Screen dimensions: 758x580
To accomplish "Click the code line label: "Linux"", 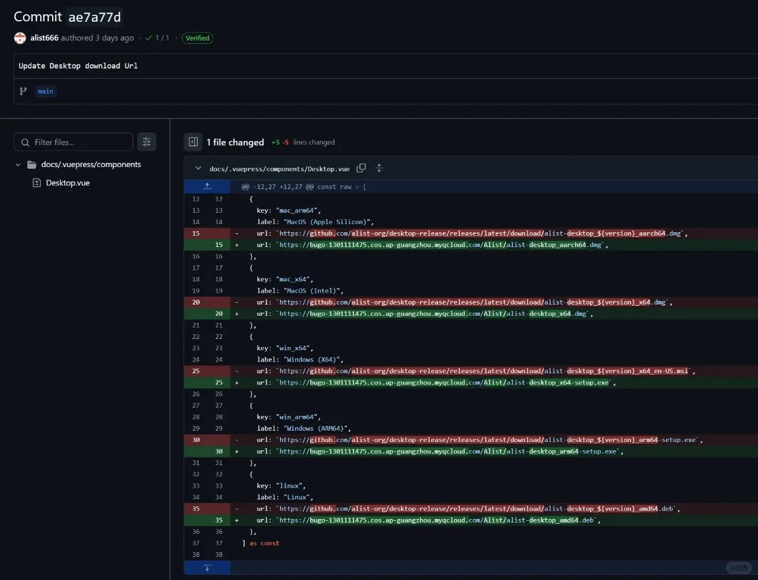I will pyautogui.click(x=285, y=497).
